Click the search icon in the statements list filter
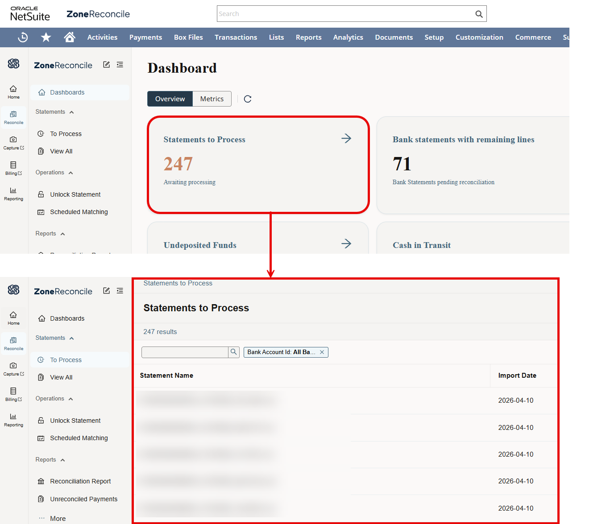The image size is (606, 524). pyautogui.click(x=234, y=352)
